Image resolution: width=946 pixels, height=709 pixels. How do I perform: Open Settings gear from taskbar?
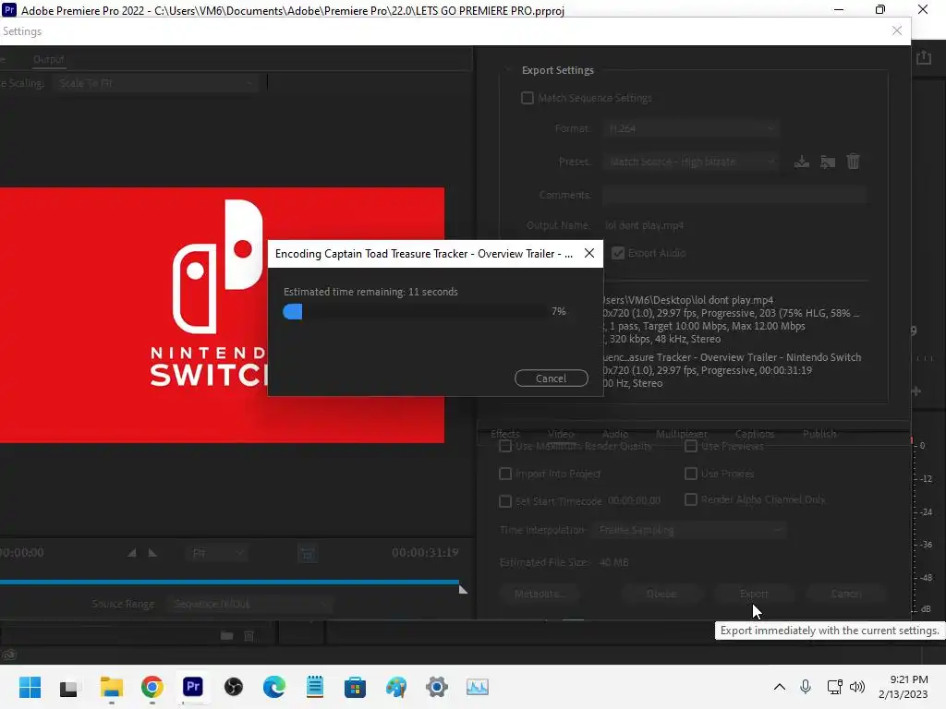coord(437,687)
